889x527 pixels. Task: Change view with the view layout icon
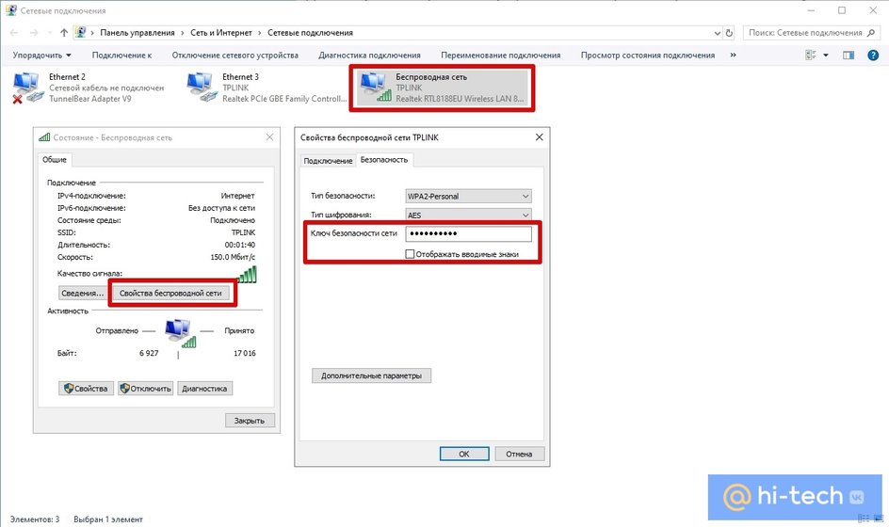(x=810, y=55)
